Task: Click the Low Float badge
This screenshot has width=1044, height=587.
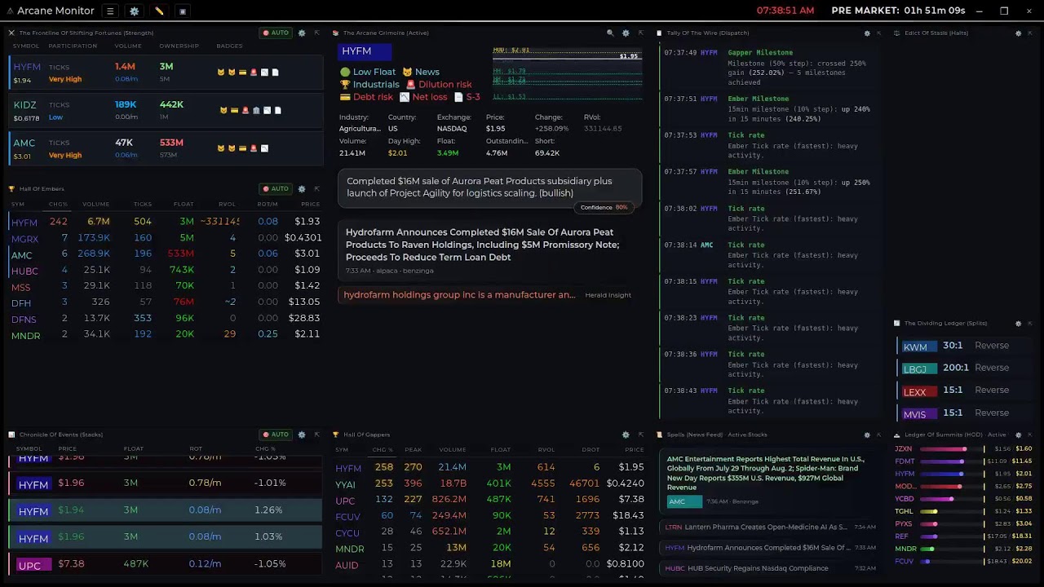Action: [x=368, y=72]
